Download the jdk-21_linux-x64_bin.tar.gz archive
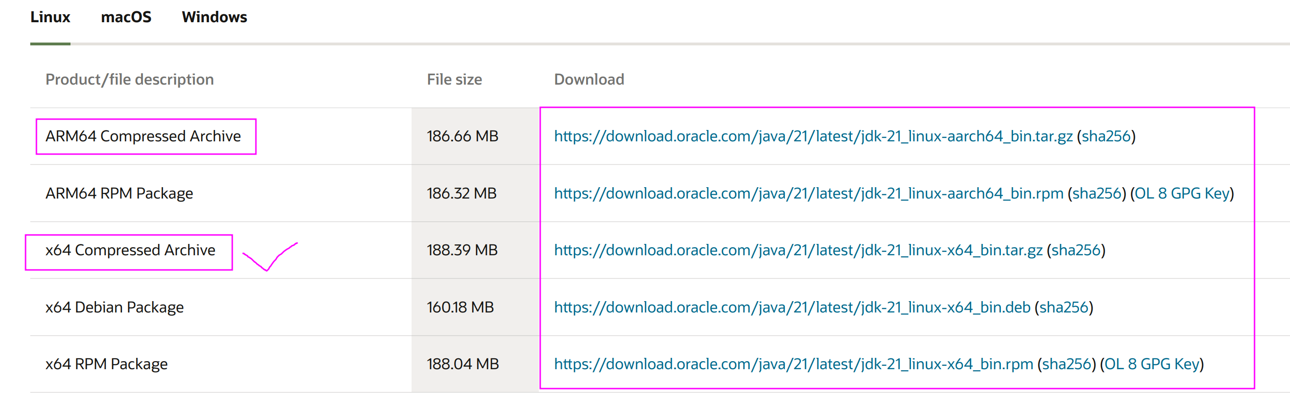The image size is (1290, 416). tap(798, 250)
